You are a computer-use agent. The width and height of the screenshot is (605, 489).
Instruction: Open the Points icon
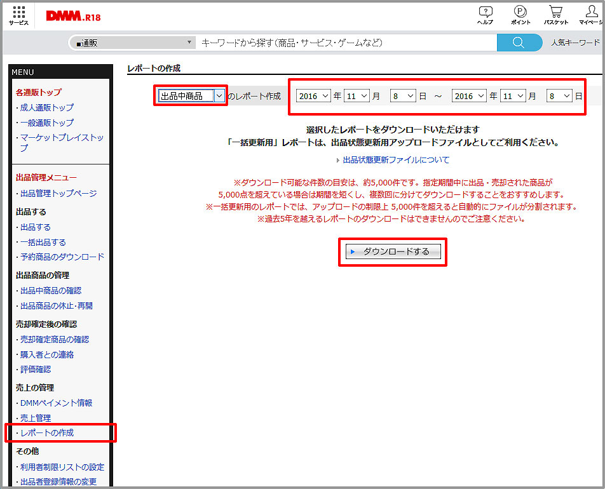pyautogui.click(x=520, y=15)
